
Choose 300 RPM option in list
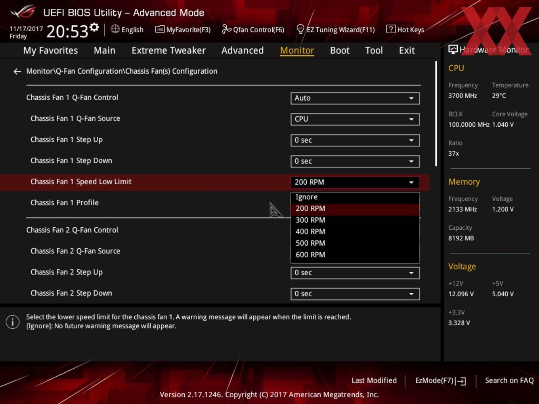coord(355,220)
